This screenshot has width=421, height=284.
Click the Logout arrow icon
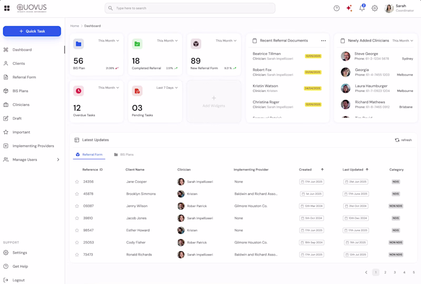click(x=6, y=280)
